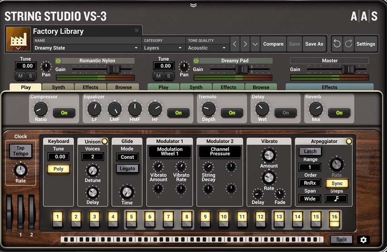Select the arpeggiator Steps note icon
Image resolution: width=387 pixels, height=252 pixels.
(336, 199)
